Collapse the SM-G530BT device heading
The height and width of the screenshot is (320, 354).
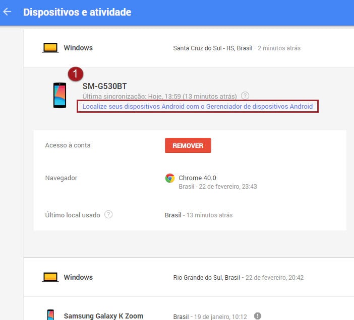[x=104, y=86]
